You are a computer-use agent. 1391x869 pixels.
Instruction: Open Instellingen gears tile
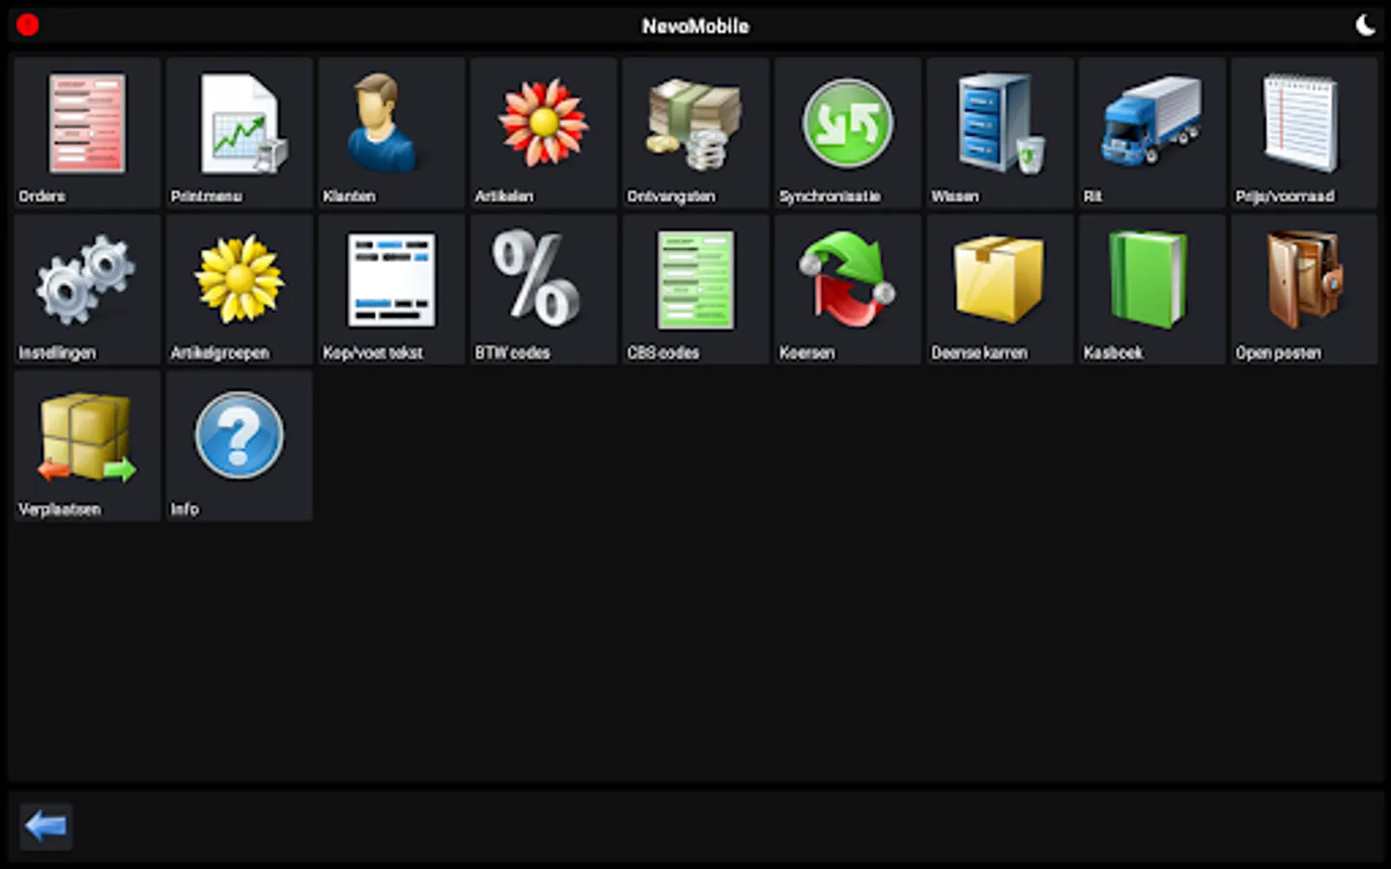[x=87, y=290]
